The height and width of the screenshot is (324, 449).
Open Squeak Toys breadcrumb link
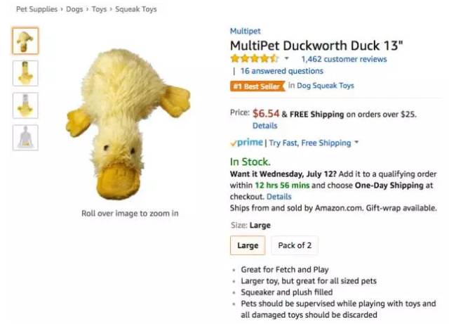138,10
